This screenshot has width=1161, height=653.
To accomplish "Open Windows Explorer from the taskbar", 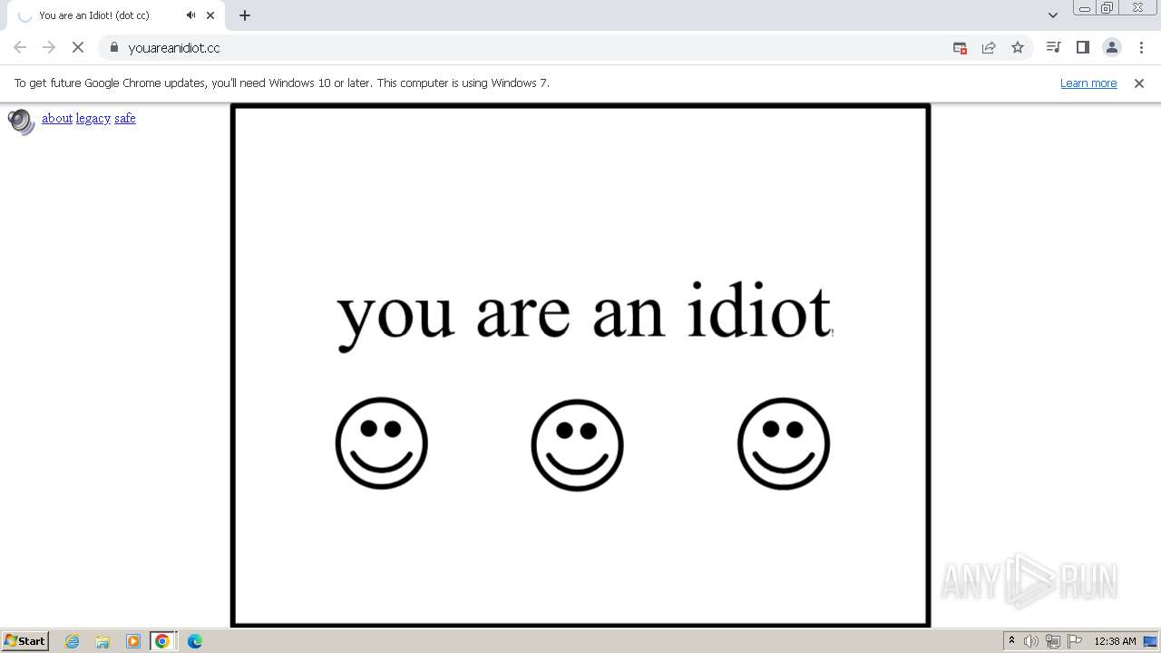I will [102, 641].
